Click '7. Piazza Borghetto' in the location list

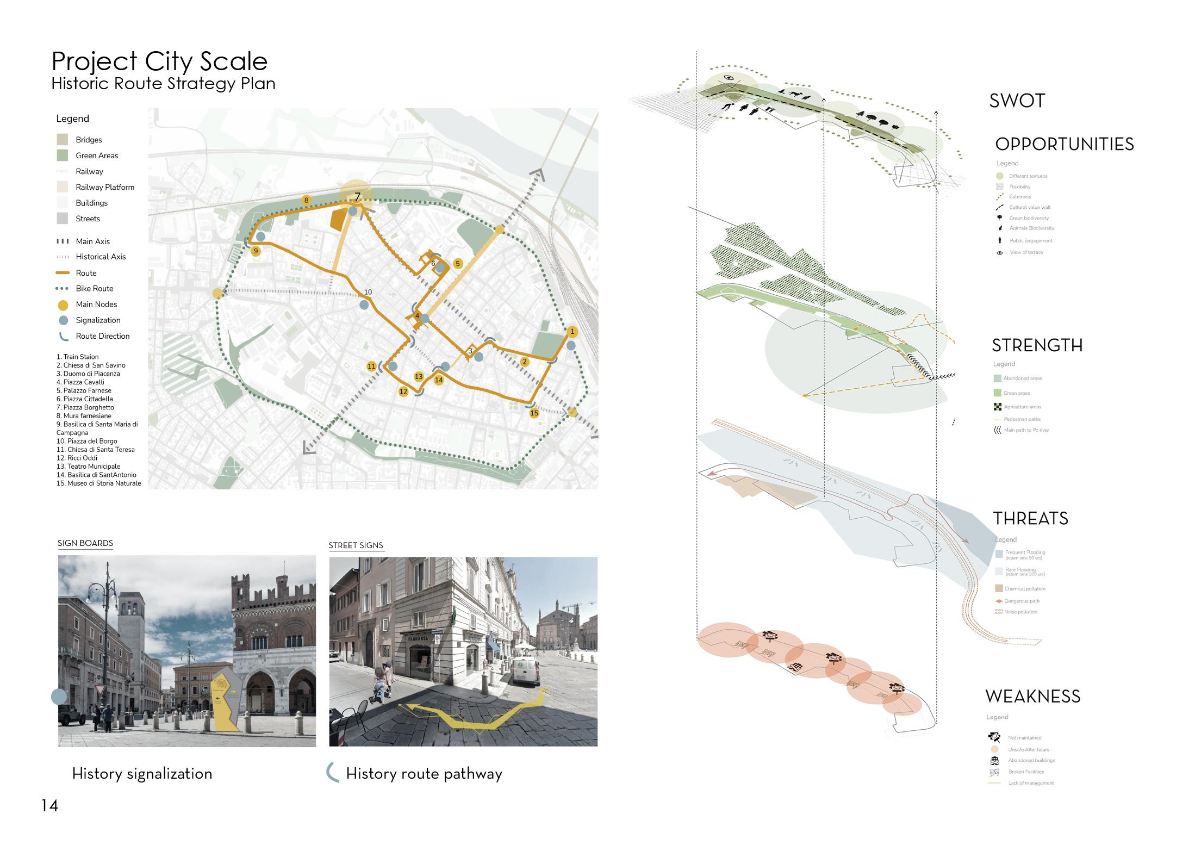coord(85,407)
